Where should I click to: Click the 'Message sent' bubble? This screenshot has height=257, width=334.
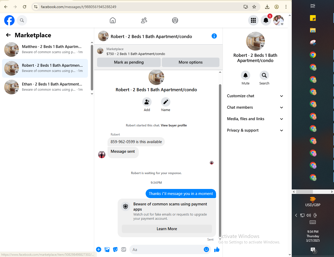coord(123,152)
